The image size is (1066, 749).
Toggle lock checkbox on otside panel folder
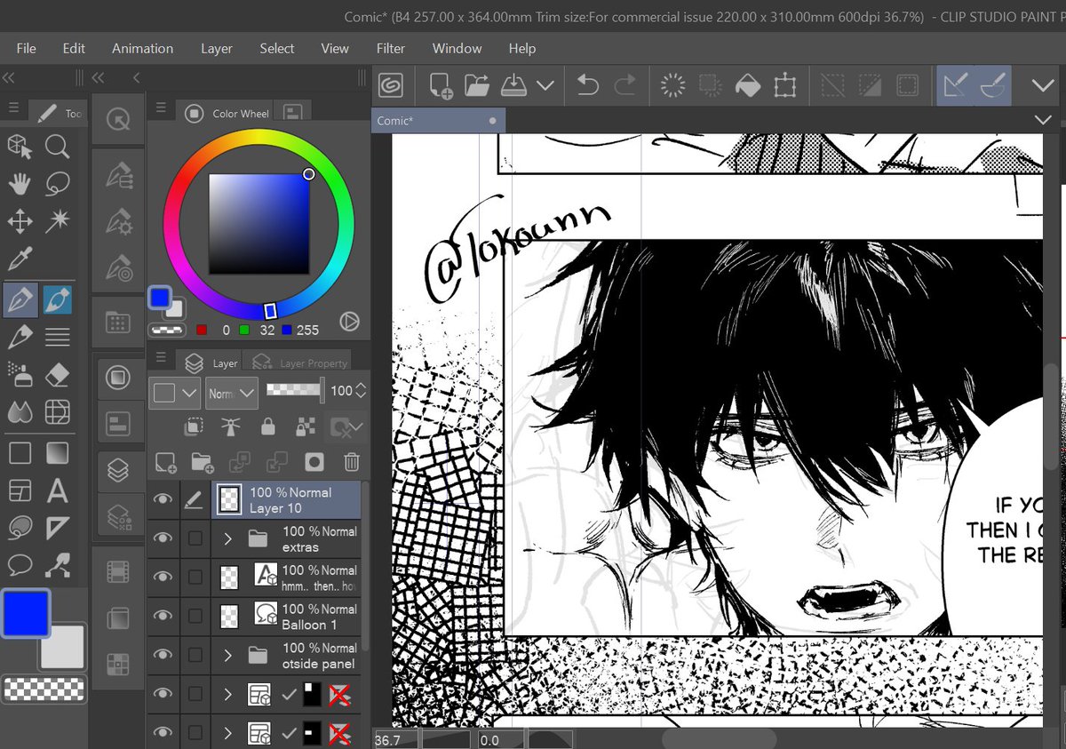tap(195, 655)
